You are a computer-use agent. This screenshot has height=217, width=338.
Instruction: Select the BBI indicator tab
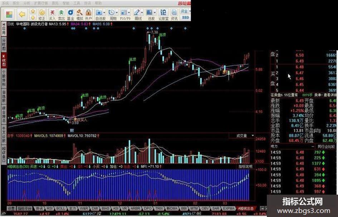click(x=184, y=208)
